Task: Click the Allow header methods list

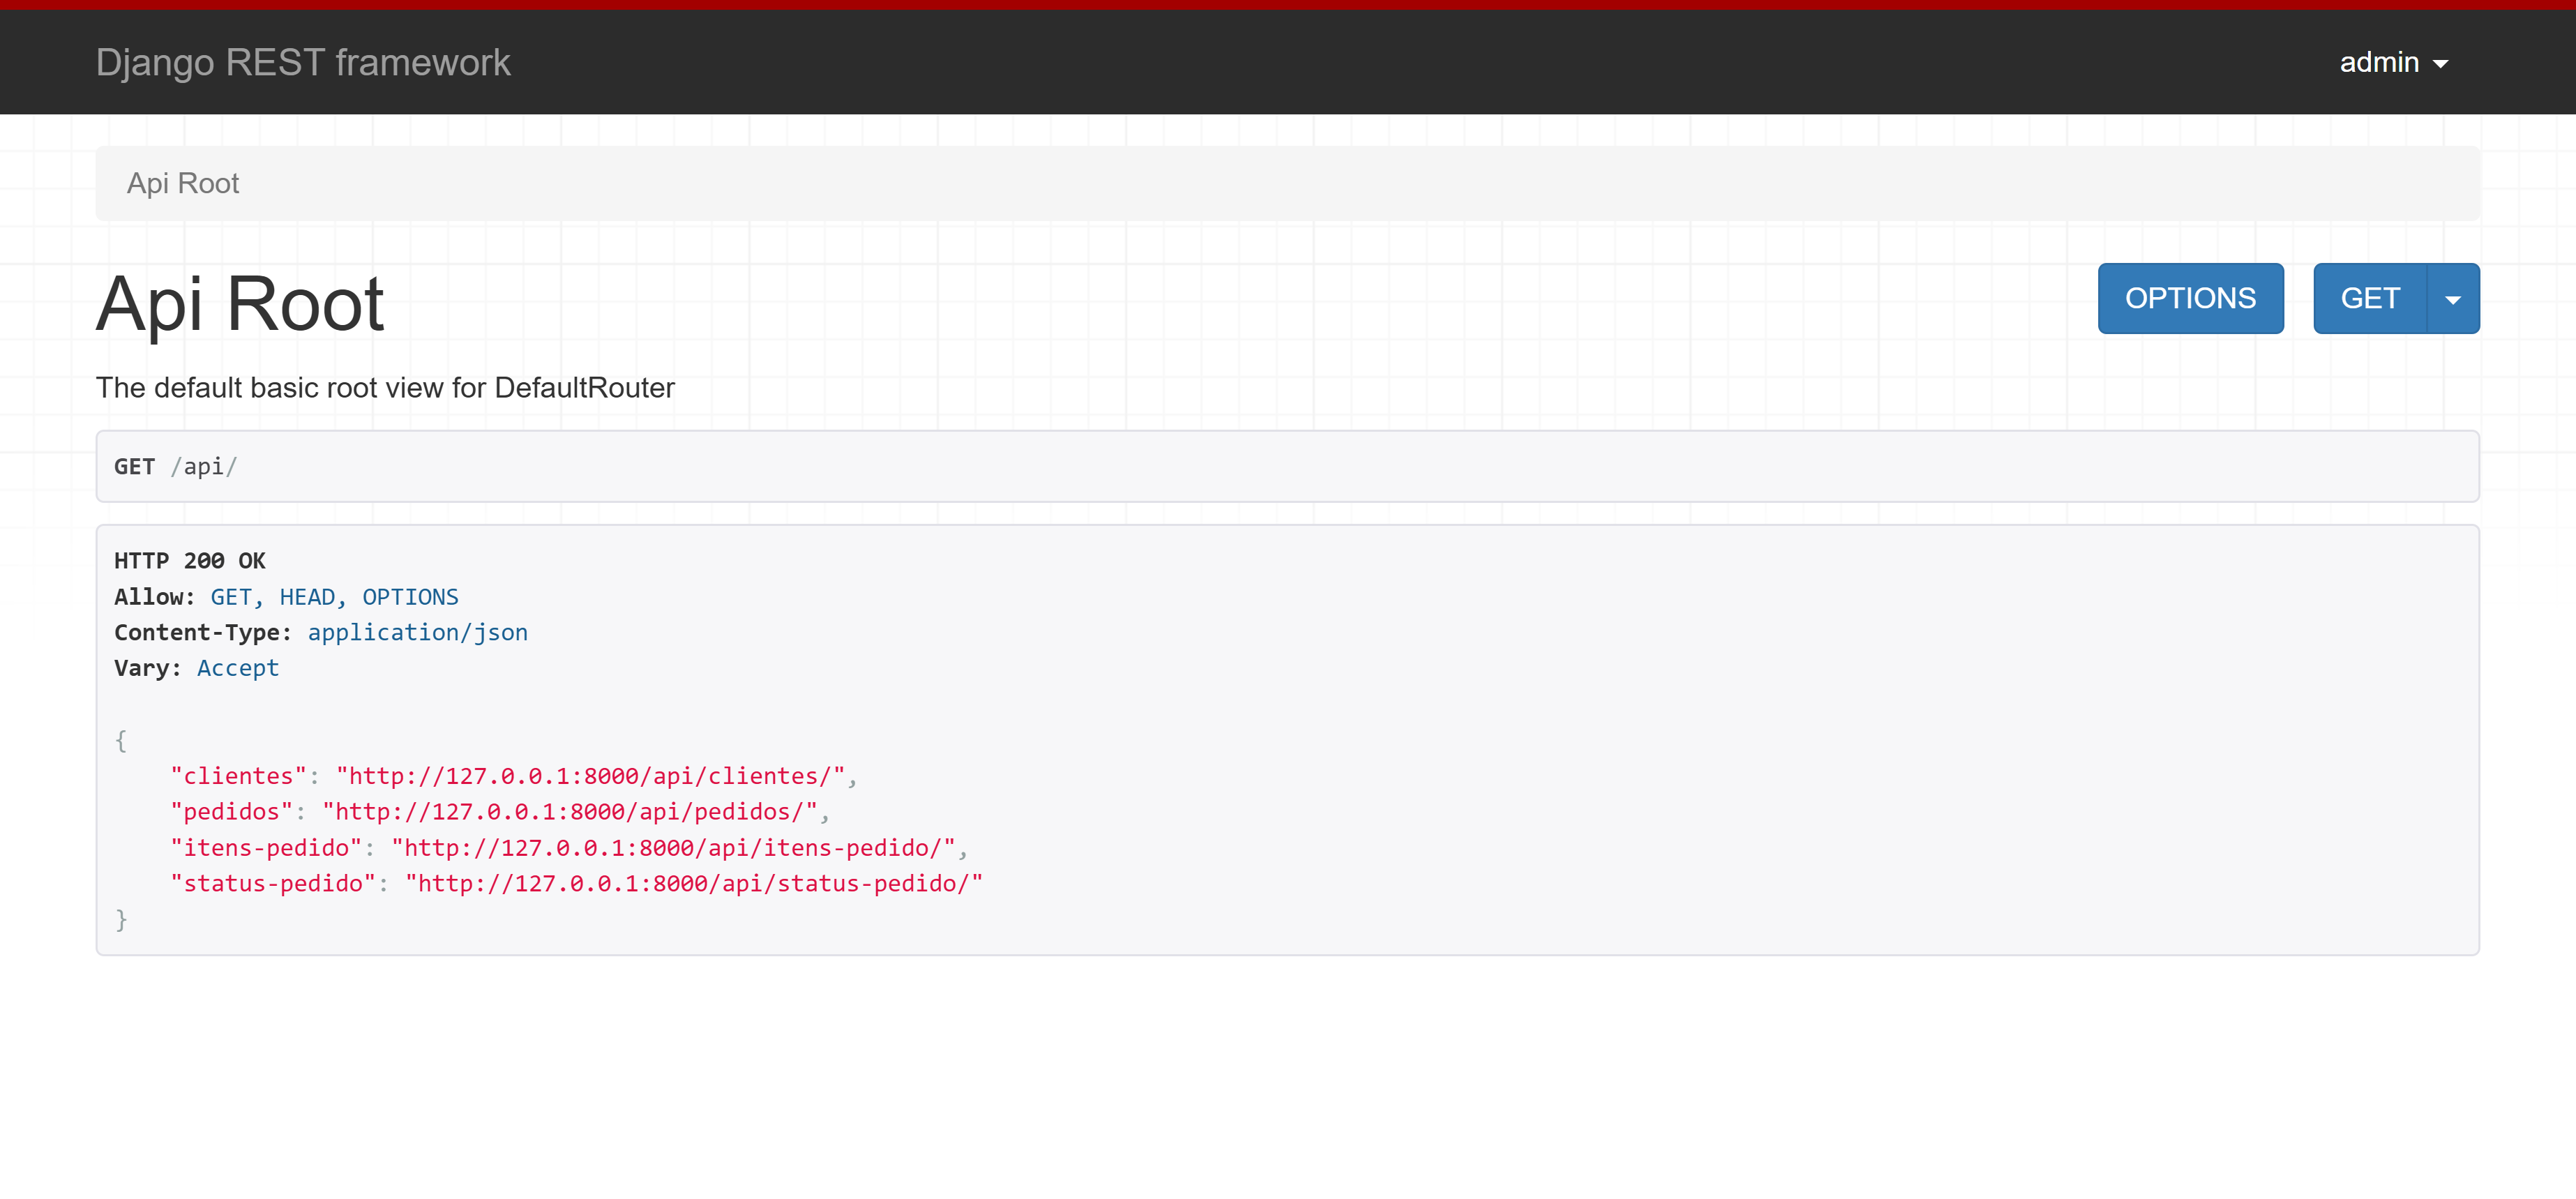Action: pyautogui.click(x=334, y=597)
